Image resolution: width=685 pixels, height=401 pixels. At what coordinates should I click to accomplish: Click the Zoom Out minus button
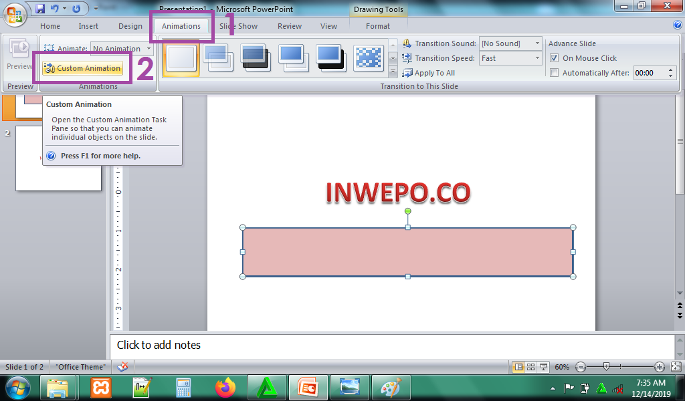tap(581, 367)
